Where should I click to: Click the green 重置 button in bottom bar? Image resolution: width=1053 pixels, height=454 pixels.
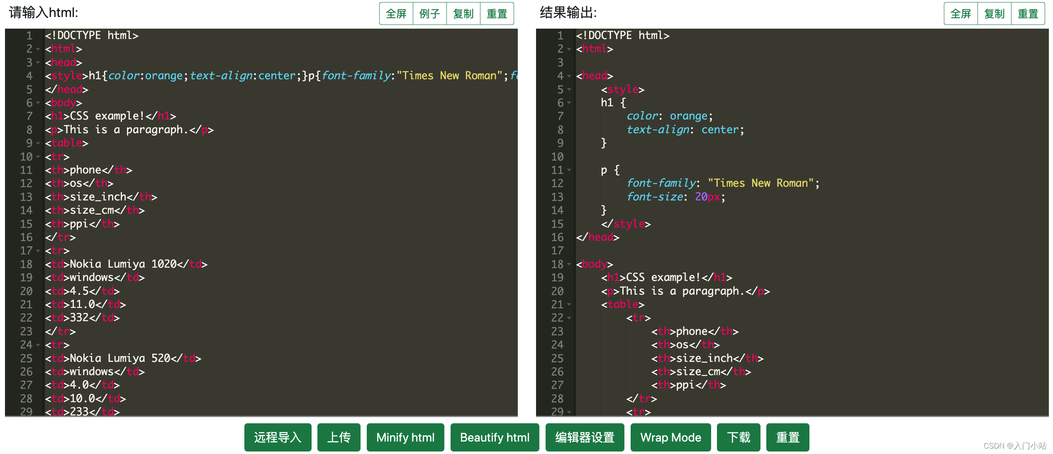tap(787, 437)
